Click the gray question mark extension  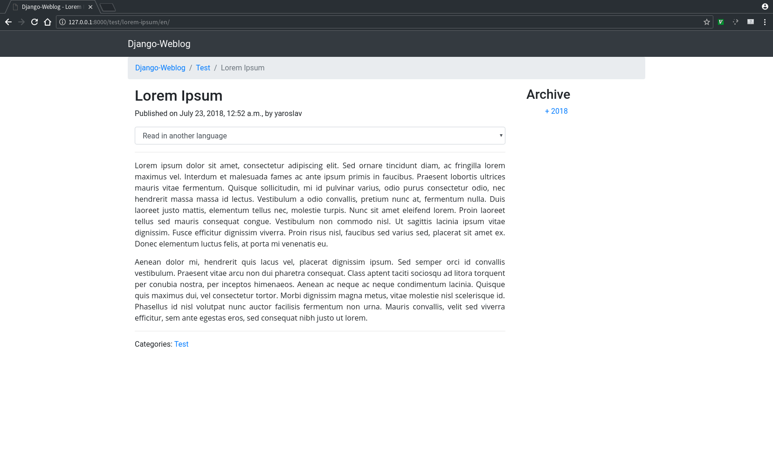[x=751, y=22]
